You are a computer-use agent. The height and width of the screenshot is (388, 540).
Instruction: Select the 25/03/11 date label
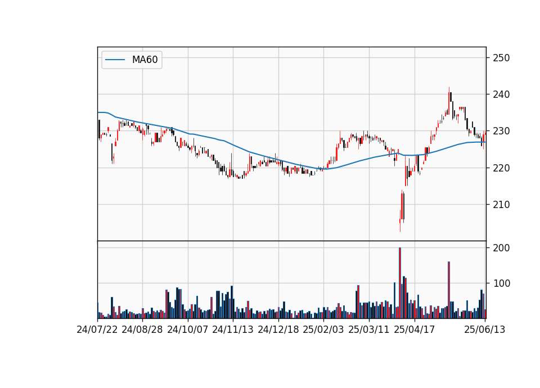pyautogui.click(x=369, y=330)
